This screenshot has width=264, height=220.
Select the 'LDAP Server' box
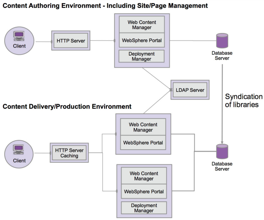click(190, 90)
